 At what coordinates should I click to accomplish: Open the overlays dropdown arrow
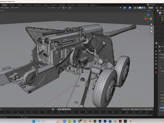132,8
